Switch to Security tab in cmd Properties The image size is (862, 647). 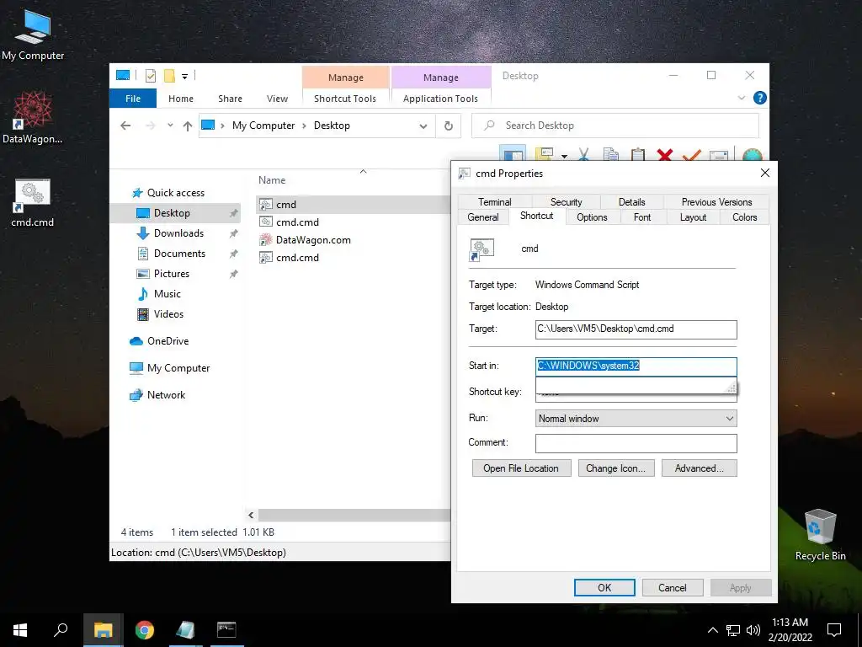(x=566, y=202)
